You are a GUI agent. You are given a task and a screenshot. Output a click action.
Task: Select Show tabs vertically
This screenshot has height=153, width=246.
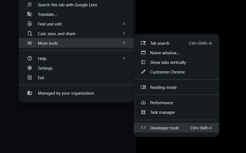pos(176,63)
